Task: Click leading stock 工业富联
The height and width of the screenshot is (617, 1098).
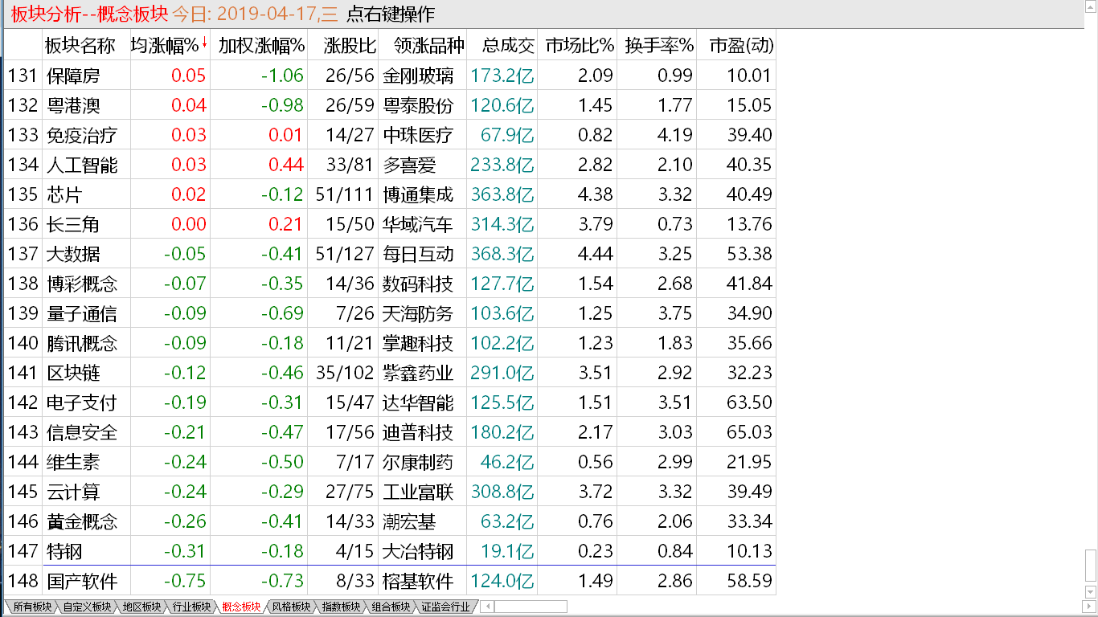Action: [x=418, y=492]
